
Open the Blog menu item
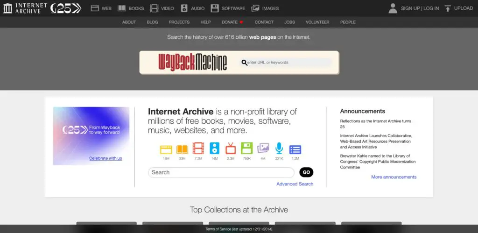[x=153, y=22]
